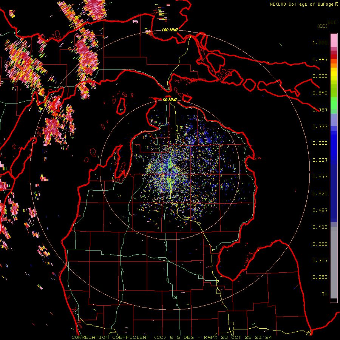The height and width of the screenshot is (340, 340).
Task: Click the 0.893 color scale label
Action: (x=320, y=76)
